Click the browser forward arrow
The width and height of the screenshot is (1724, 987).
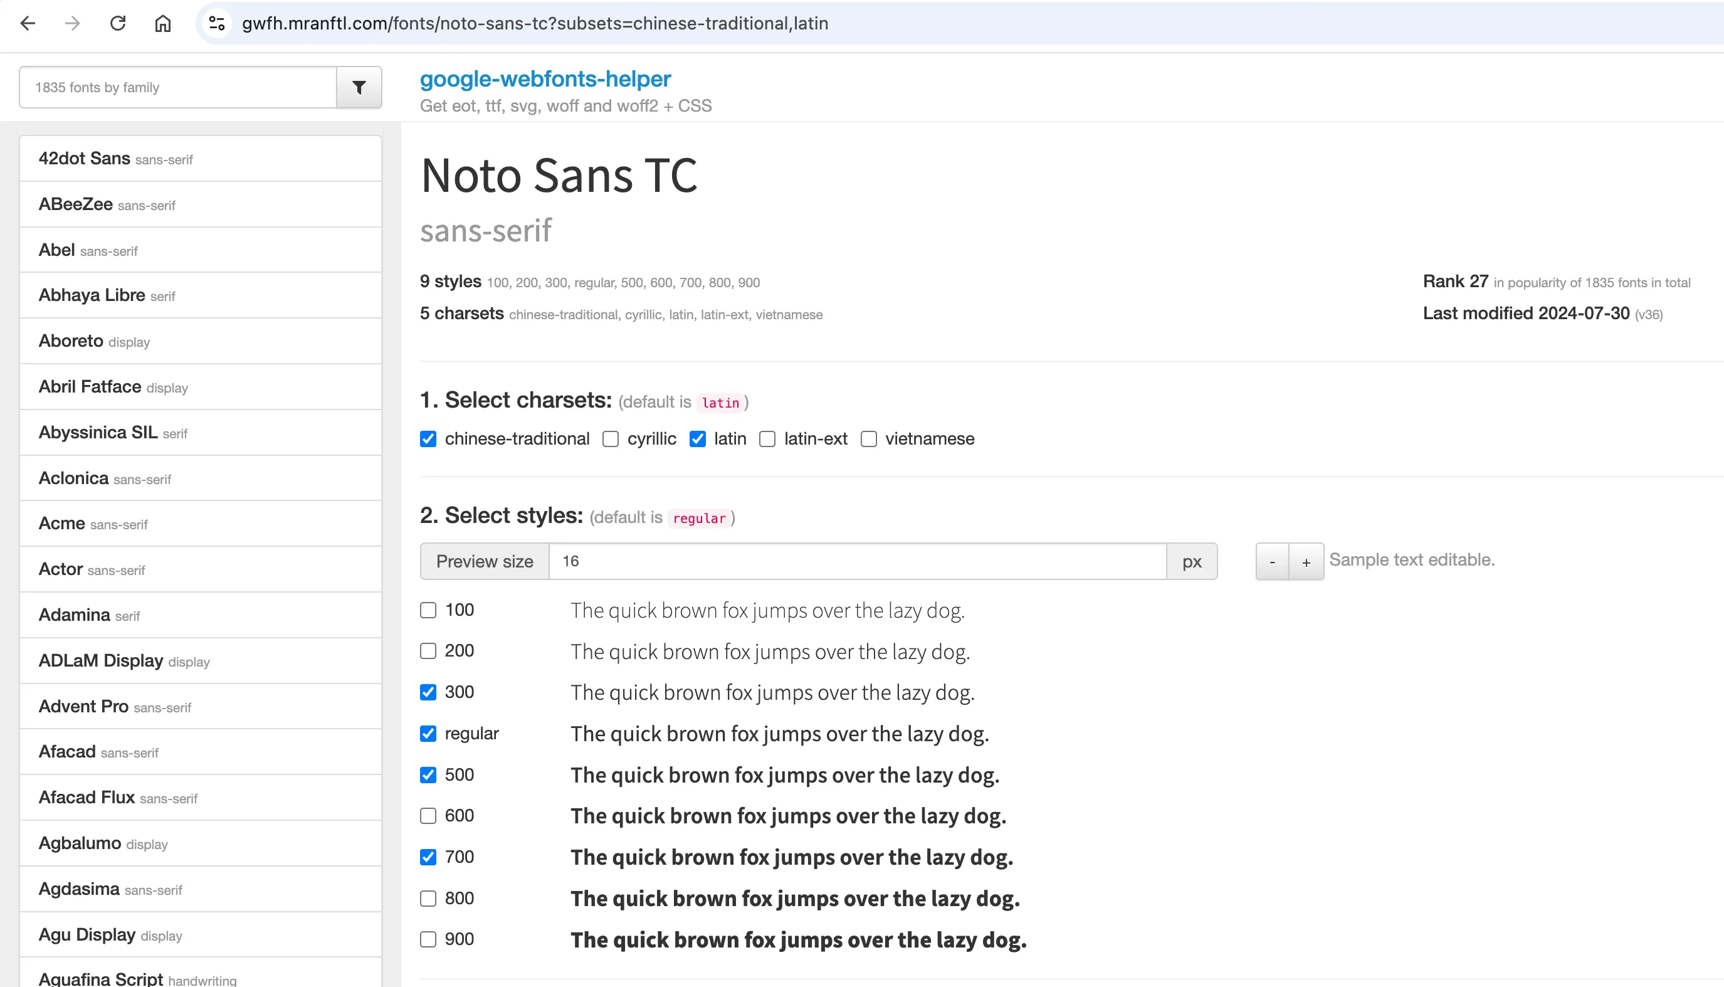73,24
